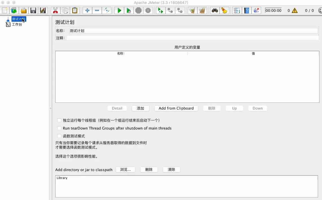Click the Open file folder icon
The width and height of the screenshot is (322, 200).
24,10
